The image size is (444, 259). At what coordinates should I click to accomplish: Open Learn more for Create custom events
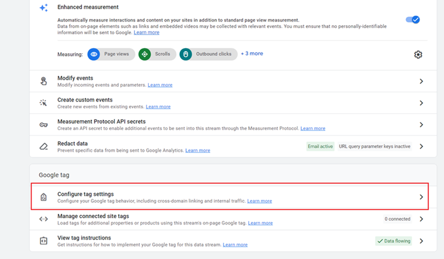pyautogui.click(x=158, y=107)
